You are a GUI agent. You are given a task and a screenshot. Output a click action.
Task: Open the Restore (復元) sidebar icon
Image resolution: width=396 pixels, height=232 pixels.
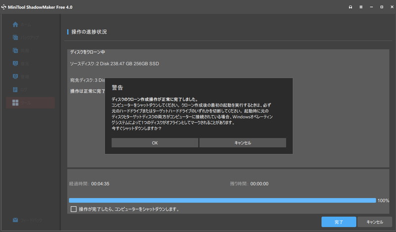click(x=15, y=63)
